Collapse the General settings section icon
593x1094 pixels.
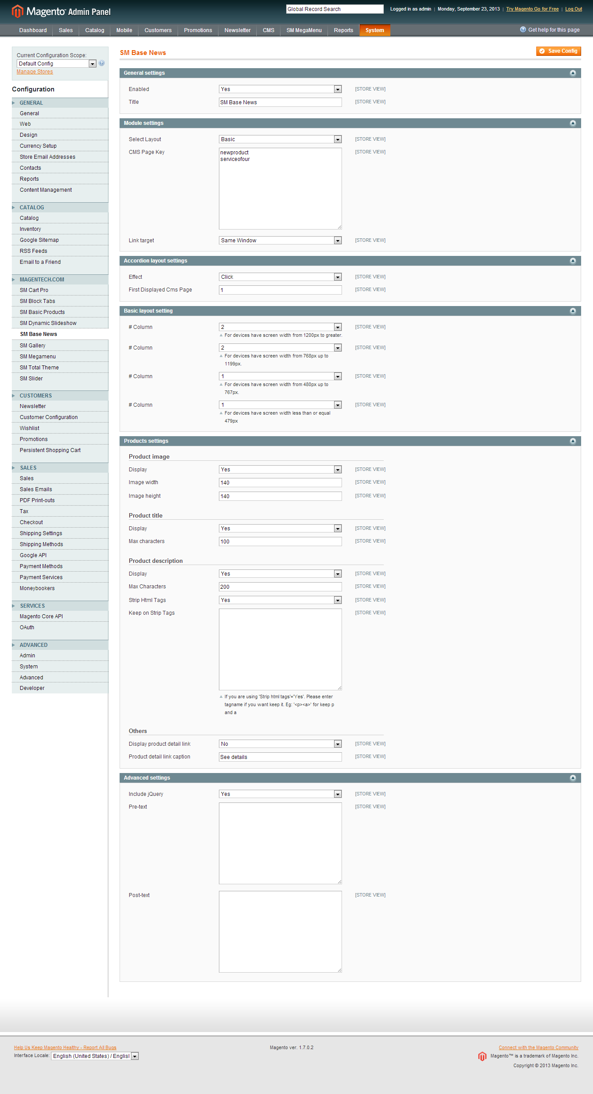coord(573,73)
